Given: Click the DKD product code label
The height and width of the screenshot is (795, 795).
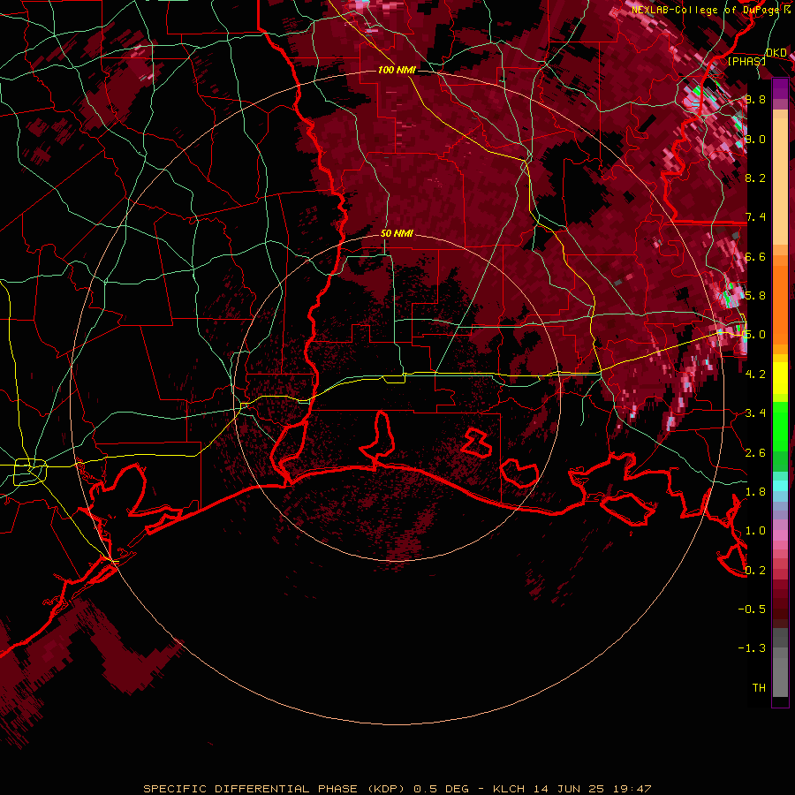Looking at the screenshot, I should tap(776, 53).
